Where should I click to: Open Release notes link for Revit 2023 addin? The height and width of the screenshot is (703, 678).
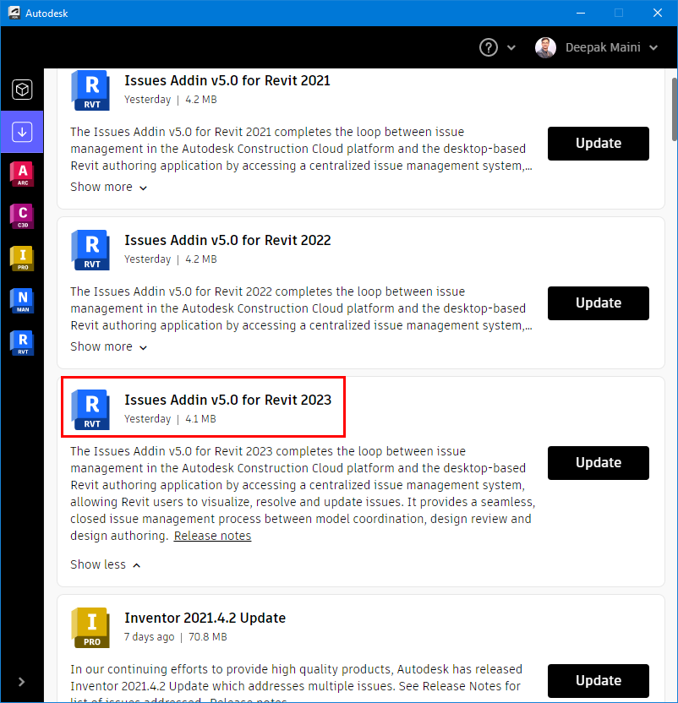213,536
